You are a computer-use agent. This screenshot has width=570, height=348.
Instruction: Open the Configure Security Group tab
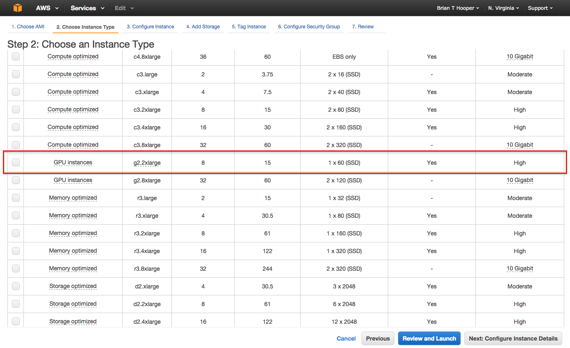pos(309,26)
